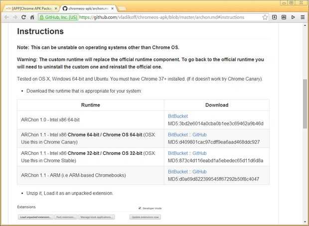Viewport: 309px width, 226px height.
Task: Click 'Download the runtime that is appropriate' bullet
Action: (84, 91)
